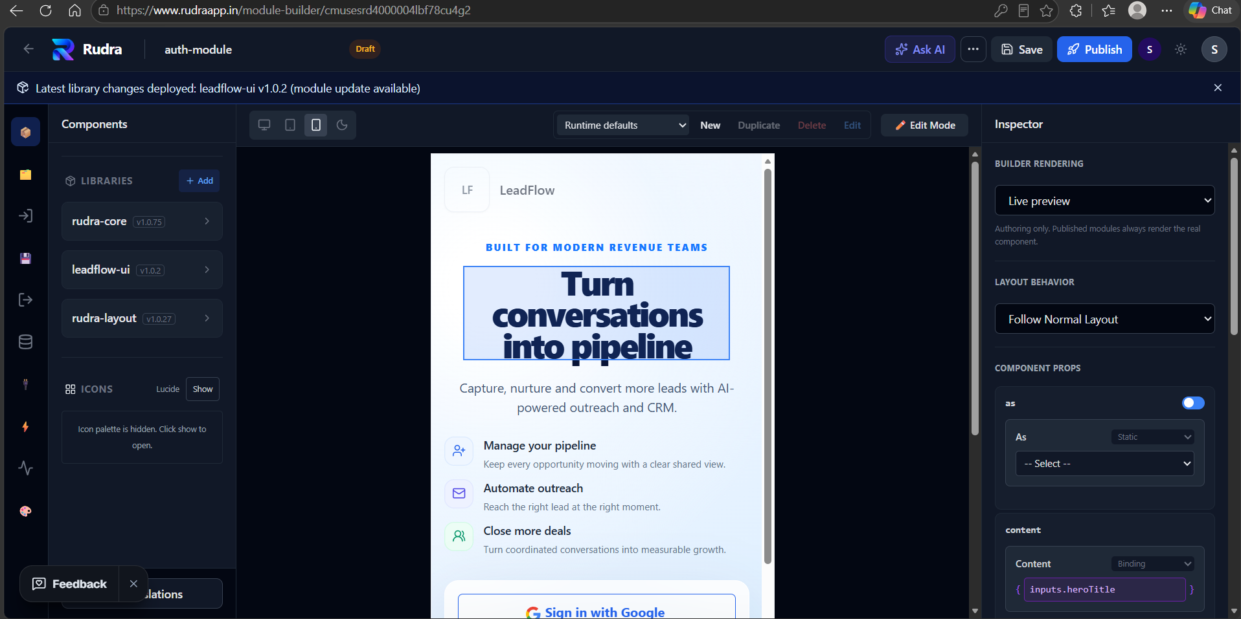Click the Edit Mode button
Viewport: 1241px width, 619px height.
(x=924, y=125)
